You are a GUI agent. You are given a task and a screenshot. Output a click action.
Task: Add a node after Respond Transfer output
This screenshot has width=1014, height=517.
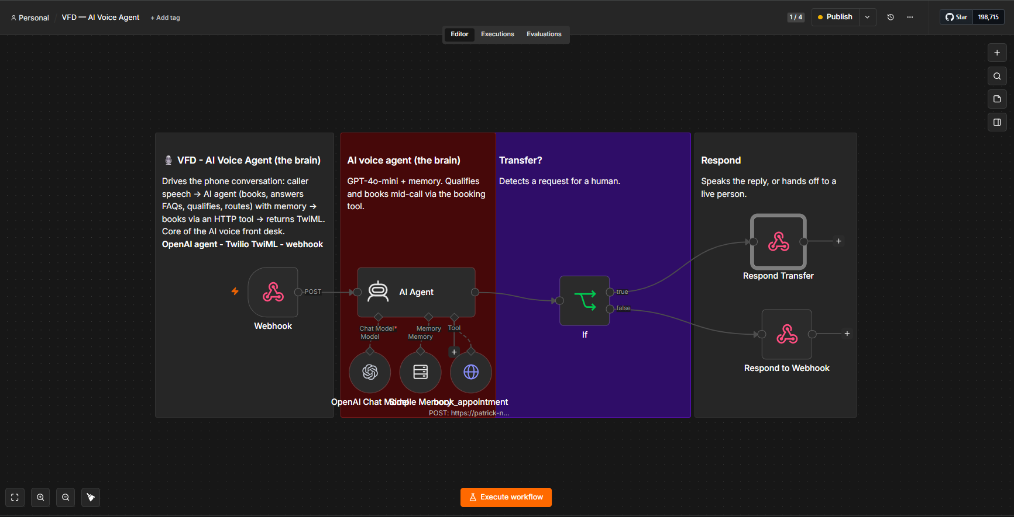coord(838,241)
